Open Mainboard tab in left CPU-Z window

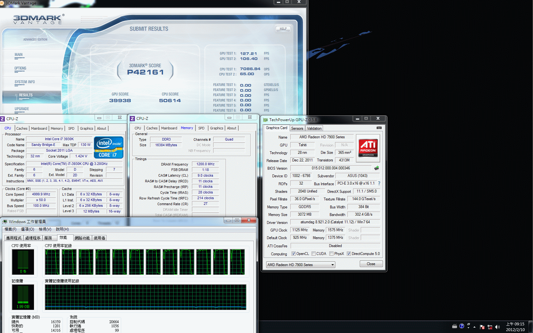pyautogui.click(x=39, y=128)
